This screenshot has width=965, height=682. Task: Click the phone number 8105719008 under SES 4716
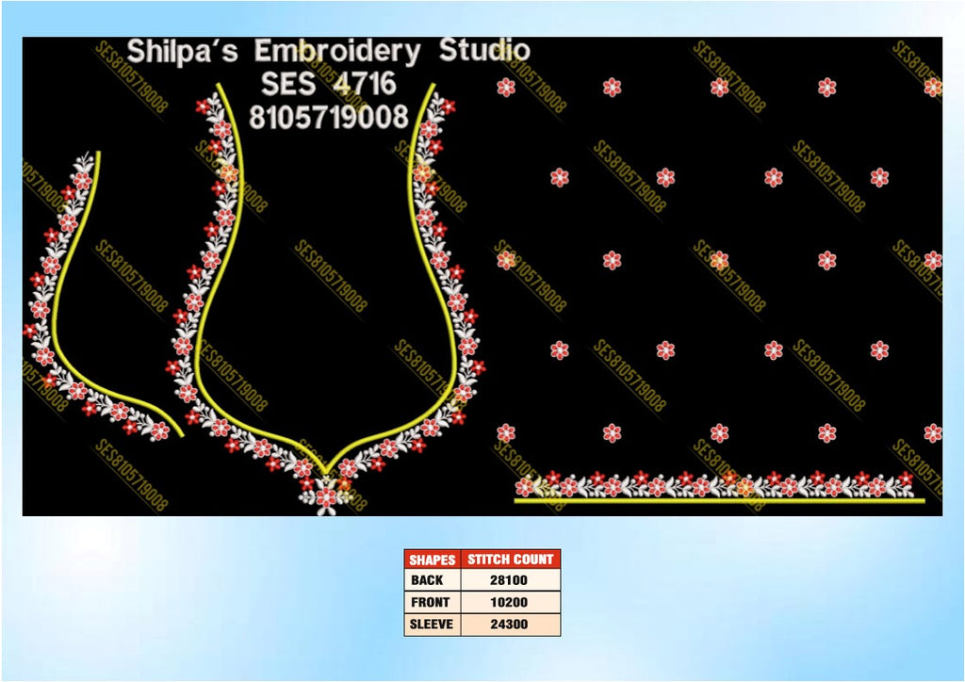point(329,116)
